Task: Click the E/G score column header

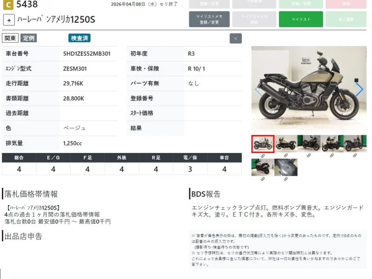Action: point(53,158)
